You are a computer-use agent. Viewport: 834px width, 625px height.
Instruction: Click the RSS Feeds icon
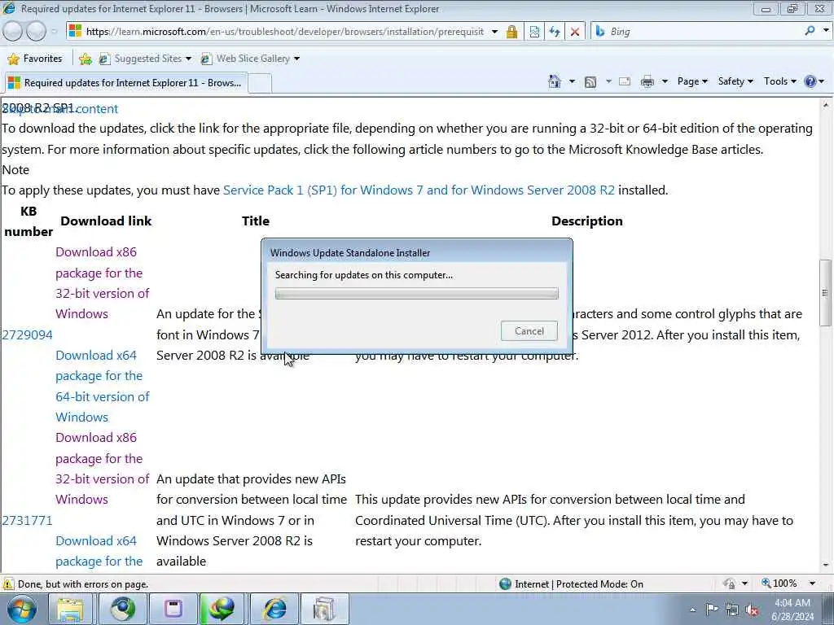coord(590,81)
